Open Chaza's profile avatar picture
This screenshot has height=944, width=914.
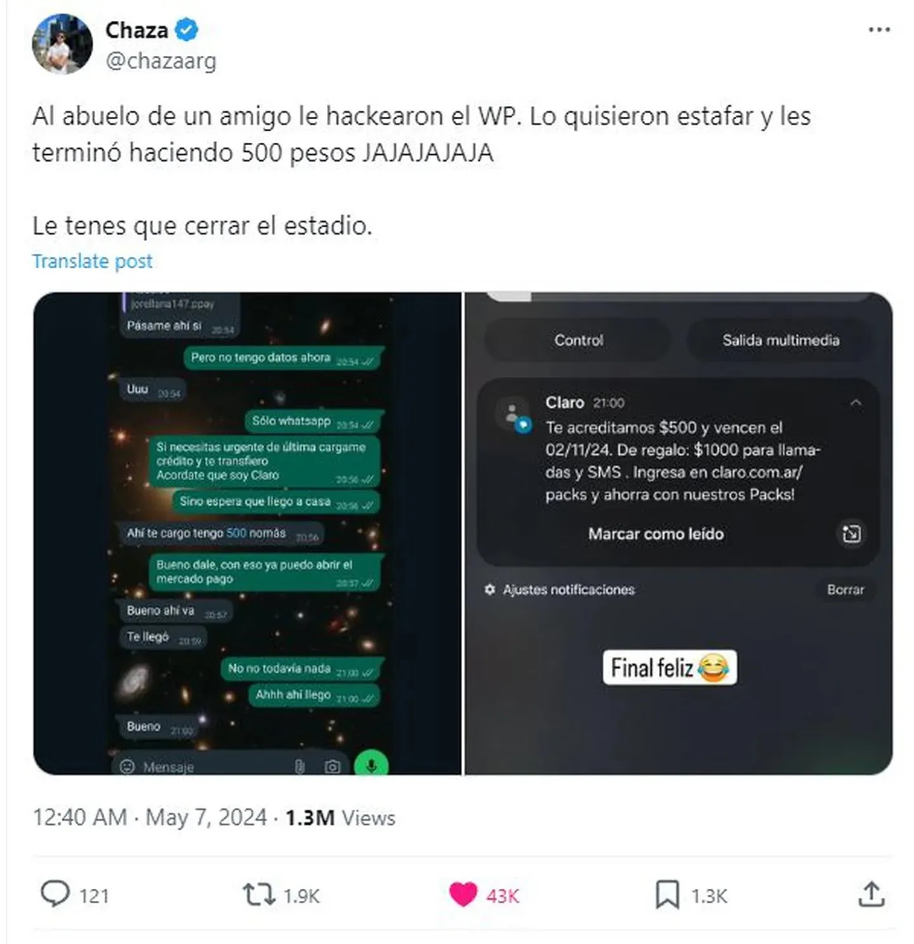62,44
